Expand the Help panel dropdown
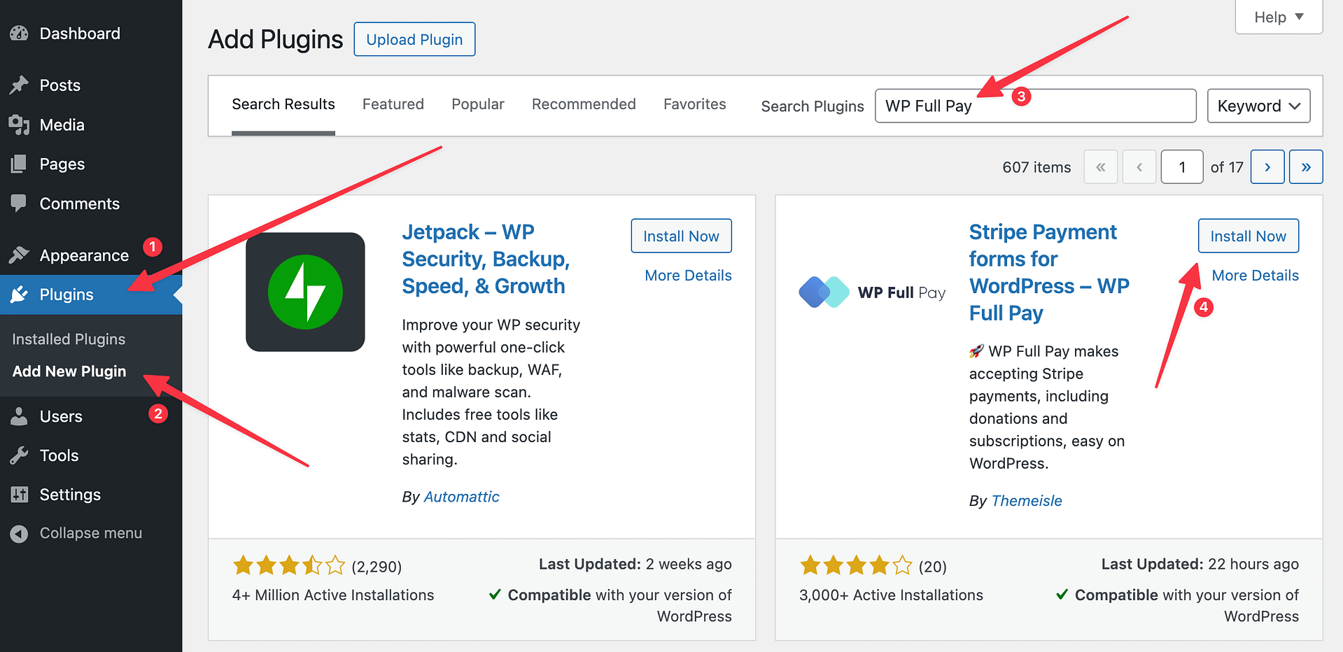 (x=1278, y=17)
